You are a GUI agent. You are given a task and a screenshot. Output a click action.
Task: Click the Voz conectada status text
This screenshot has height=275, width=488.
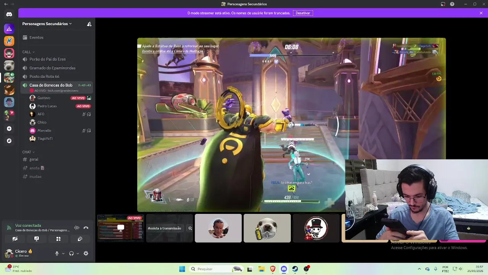pos(28,225)
